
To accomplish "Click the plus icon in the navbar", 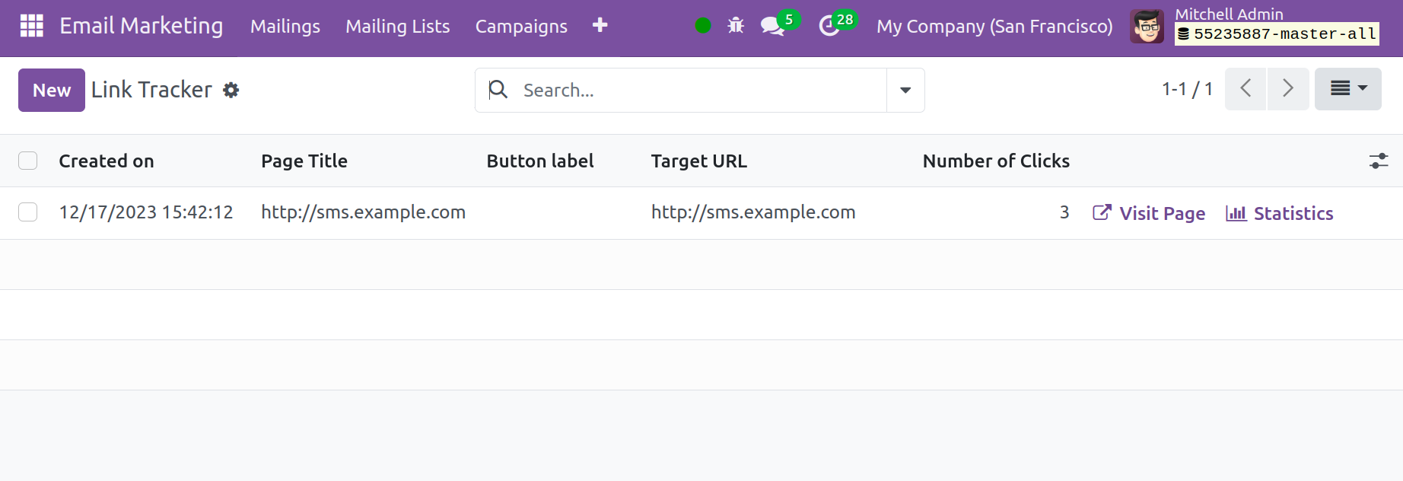I will coord(600,26).
